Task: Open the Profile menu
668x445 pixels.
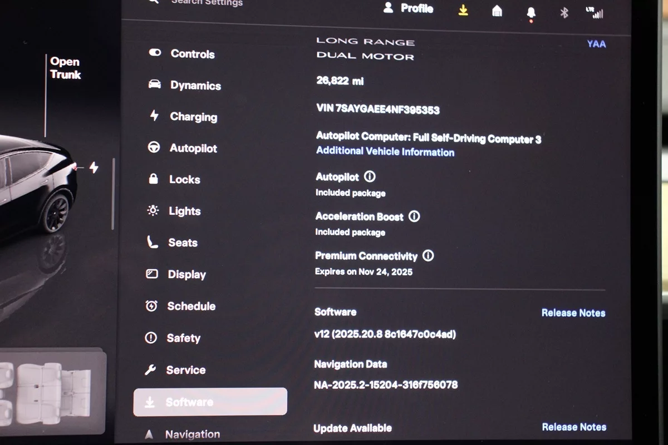Action: pyautogui.click(x=409, y=8)
